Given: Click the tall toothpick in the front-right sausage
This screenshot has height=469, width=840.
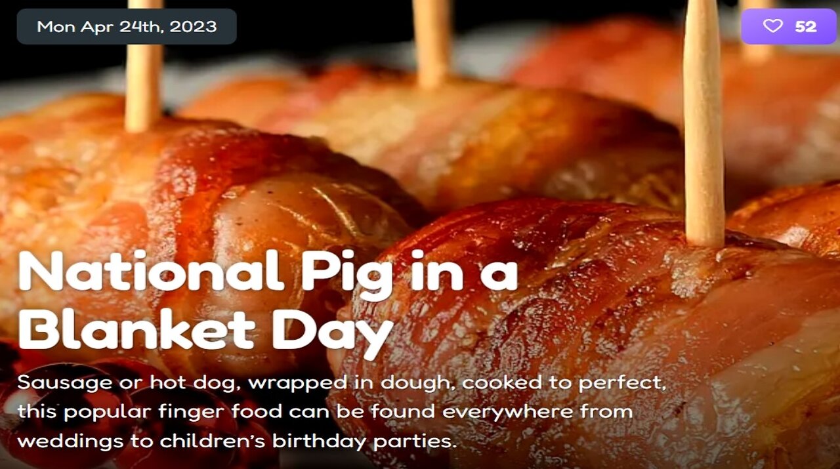Looking at the screenshot, I should 703,123.
